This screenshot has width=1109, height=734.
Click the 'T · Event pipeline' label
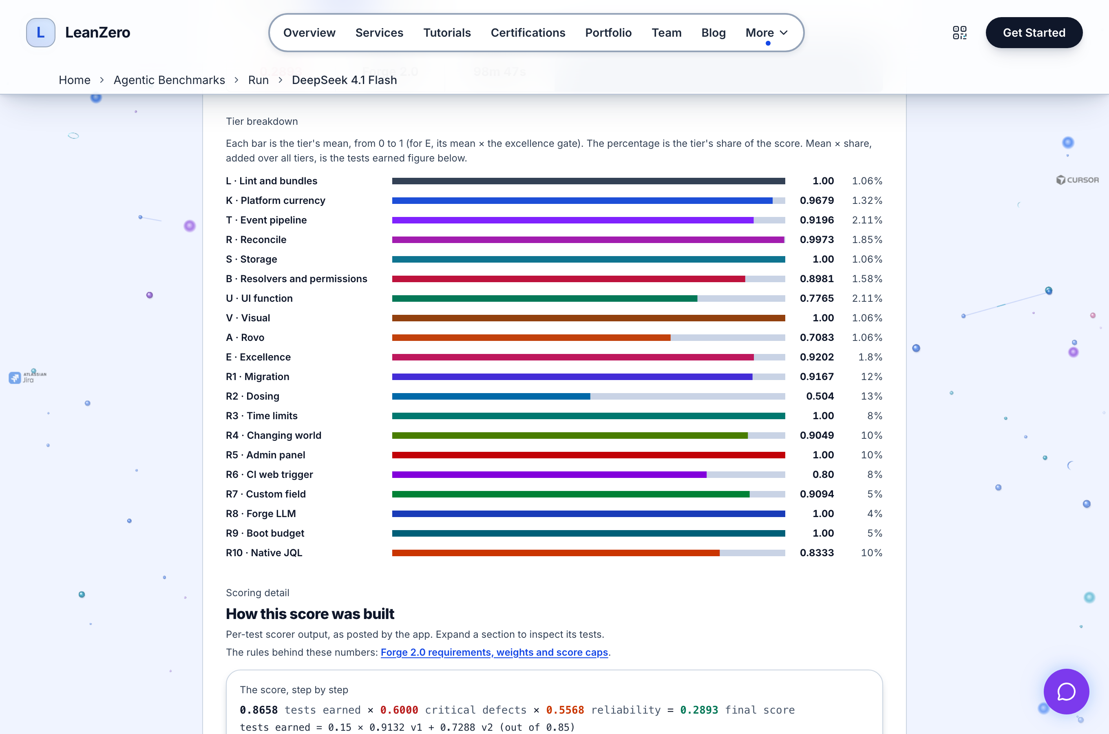pos(266,220)
